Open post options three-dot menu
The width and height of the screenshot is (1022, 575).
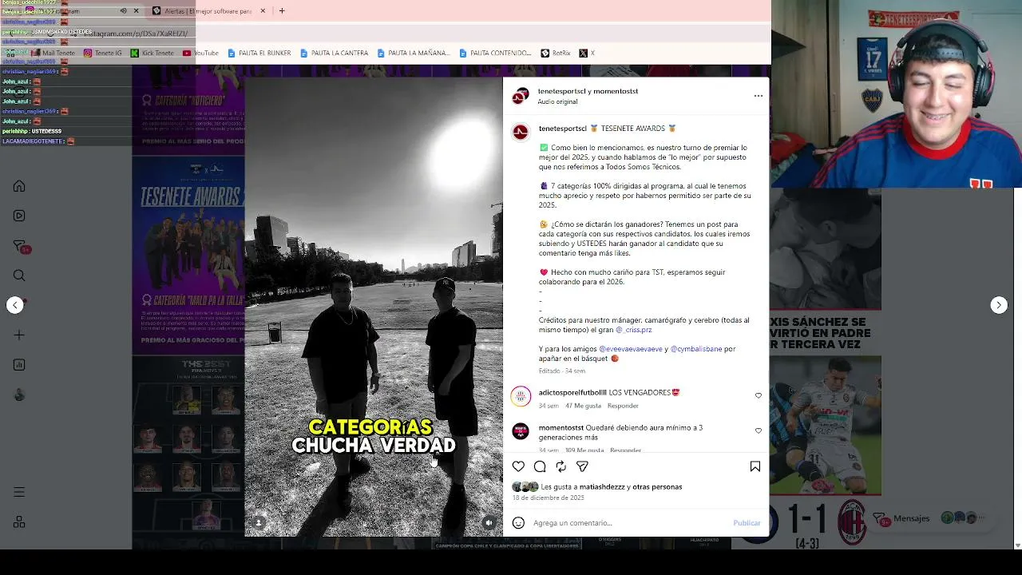pyautogui.click(x=759, y=96)
